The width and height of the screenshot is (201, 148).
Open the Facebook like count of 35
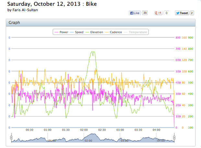(145, 13)
